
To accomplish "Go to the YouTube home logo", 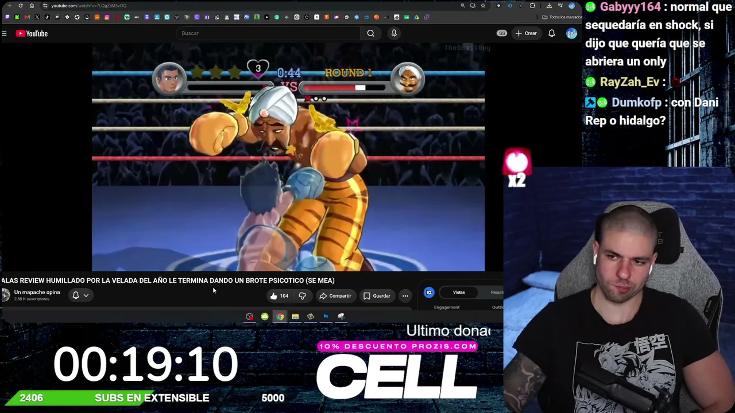I will click(x=32, y=33).
